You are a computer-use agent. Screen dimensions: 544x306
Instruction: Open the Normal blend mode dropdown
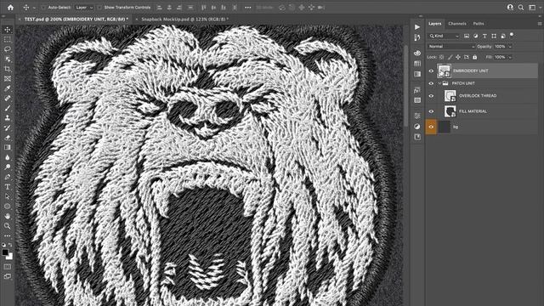[451, 47]
